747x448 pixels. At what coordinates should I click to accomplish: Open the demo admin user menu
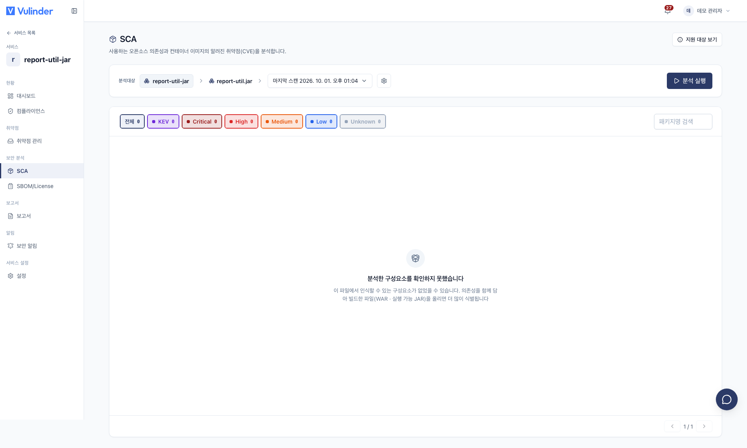(x=707, y=11)
